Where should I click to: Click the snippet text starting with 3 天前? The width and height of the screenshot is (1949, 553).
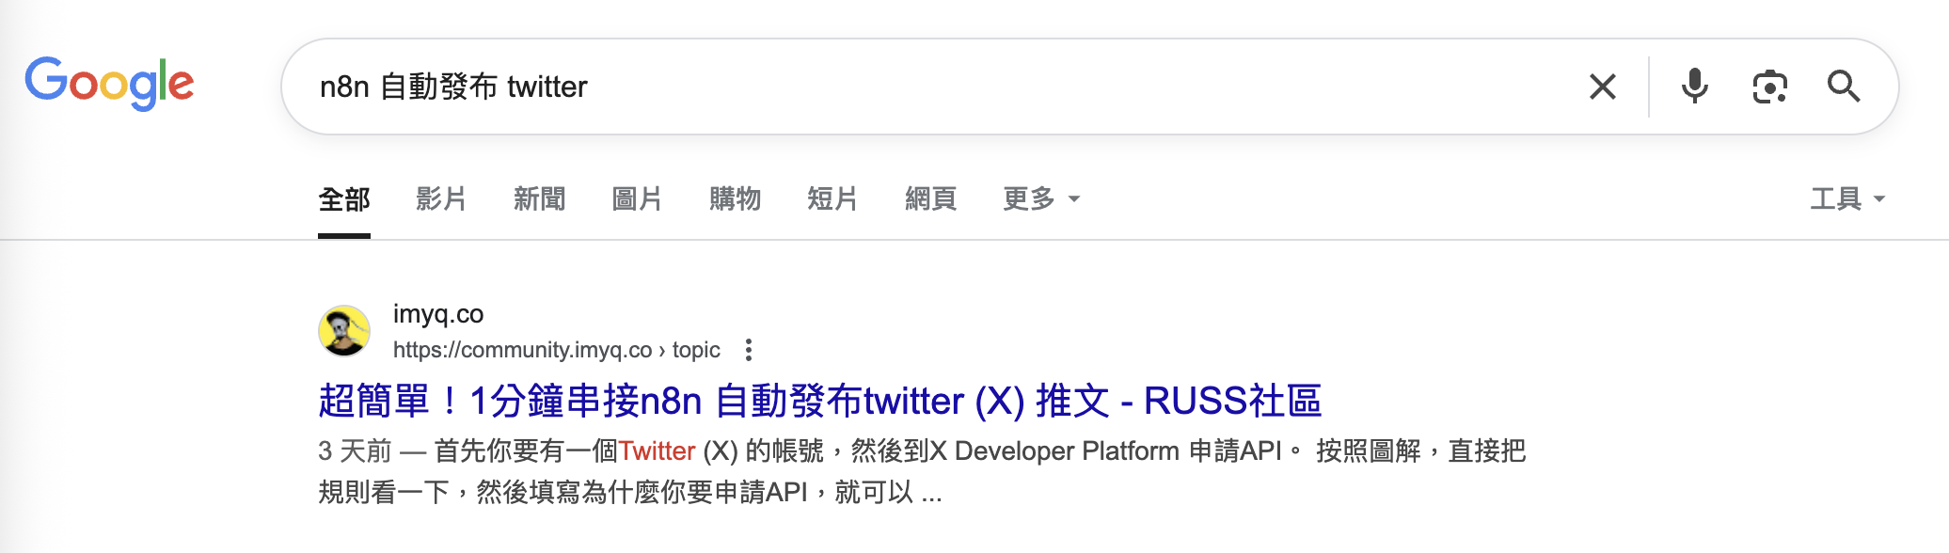pos(922,471)
